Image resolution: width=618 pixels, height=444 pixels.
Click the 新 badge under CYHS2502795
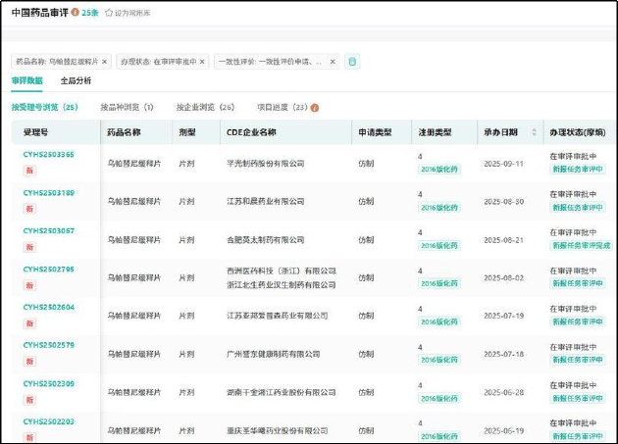(x=29, y=285)
